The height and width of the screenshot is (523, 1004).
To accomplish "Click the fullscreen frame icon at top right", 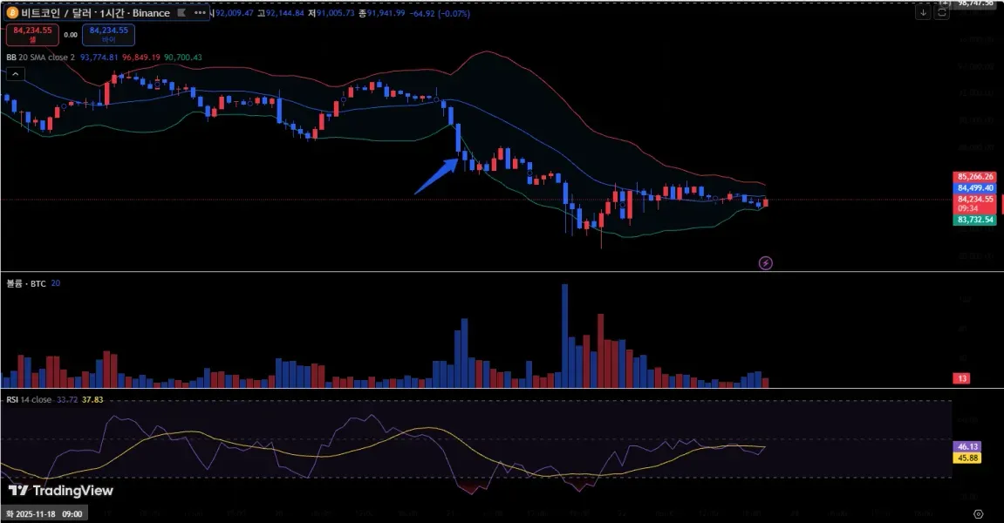I will [941, 12].
